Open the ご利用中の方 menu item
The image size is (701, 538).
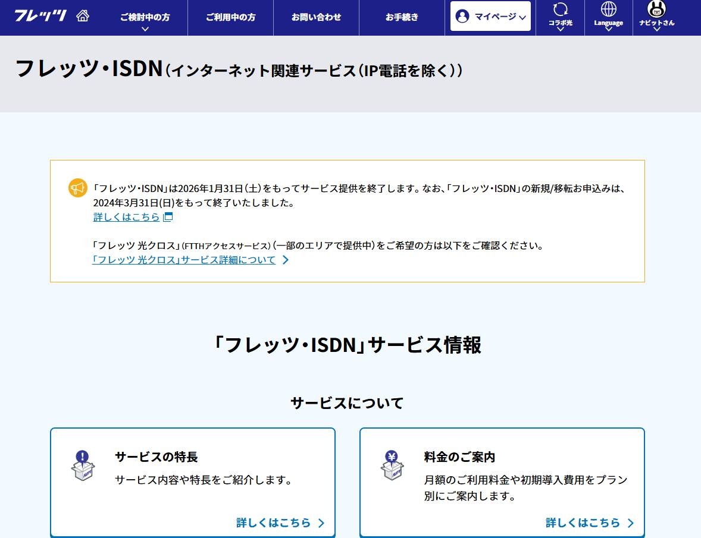pos(230,17)
